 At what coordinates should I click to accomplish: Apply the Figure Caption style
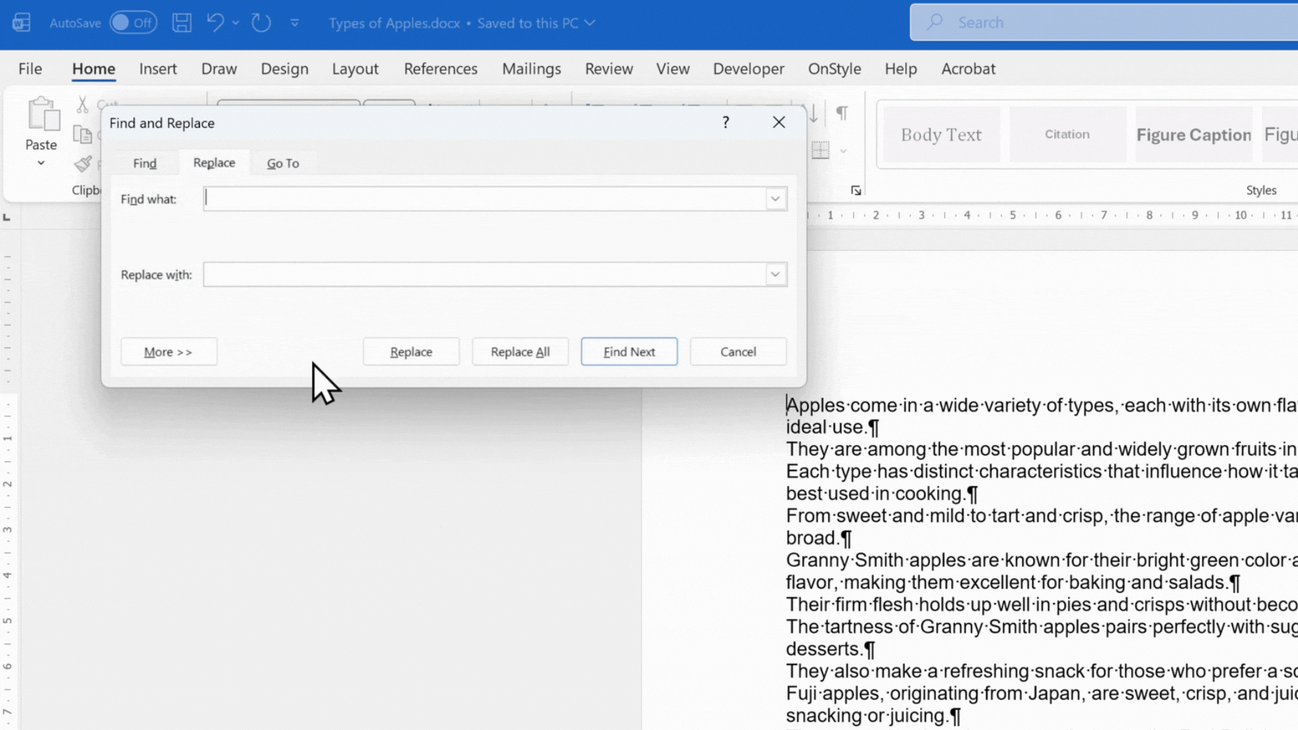point(1194,134)
